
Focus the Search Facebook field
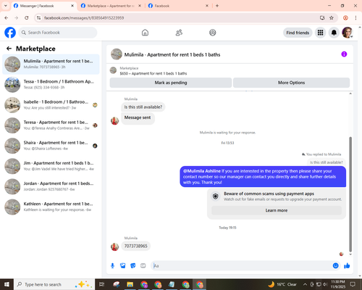click(58, 33)
